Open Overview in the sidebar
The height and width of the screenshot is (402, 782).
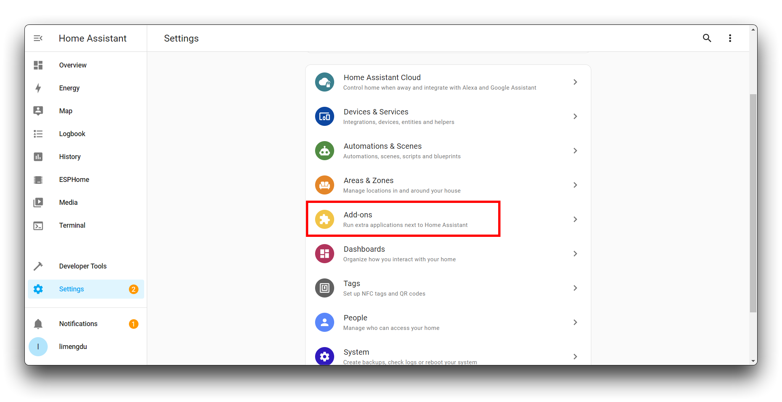click(86, 65)
